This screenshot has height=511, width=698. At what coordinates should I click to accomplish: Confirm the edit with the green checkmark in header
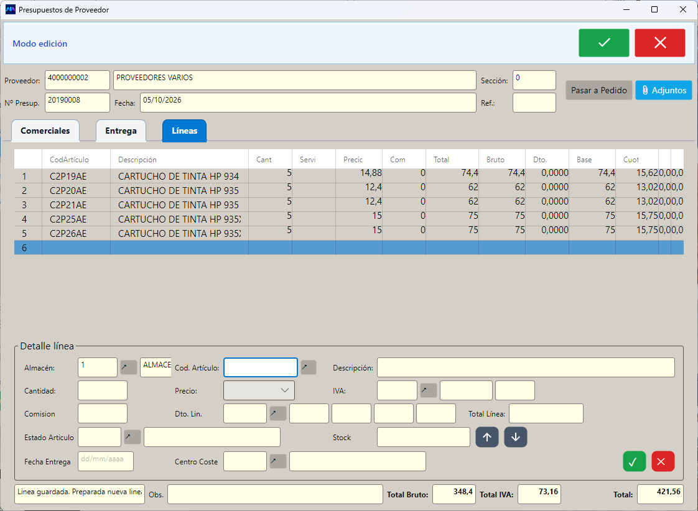click(x=603, y=43)
